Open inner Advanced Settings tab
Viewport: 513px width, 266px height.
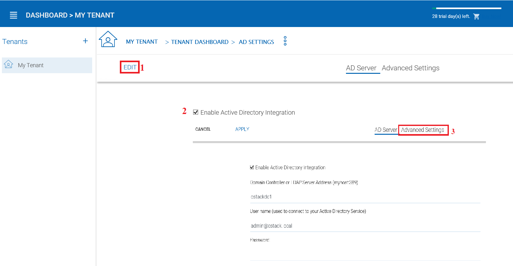[422, 130]
